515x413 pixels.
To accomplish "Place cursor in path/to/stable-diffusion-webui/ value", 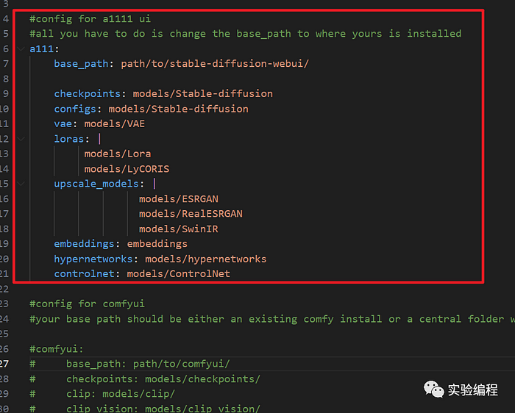I will pos(215,64).
